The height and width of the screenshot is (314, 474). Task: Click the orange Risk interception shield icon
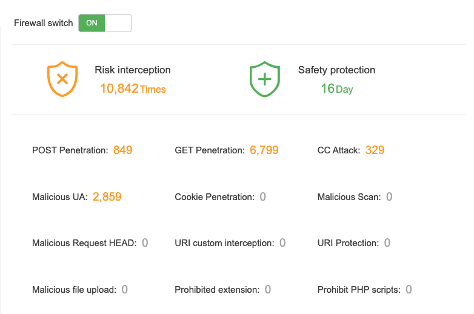(x=62, y=79)
